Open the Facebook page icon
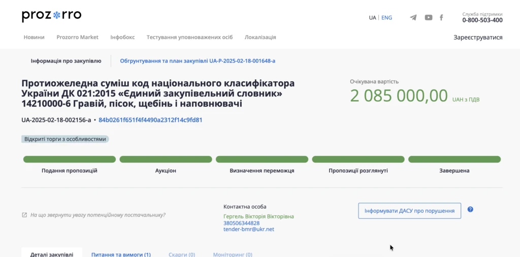Viewport: 520px width, 257px height. (441, 18)
